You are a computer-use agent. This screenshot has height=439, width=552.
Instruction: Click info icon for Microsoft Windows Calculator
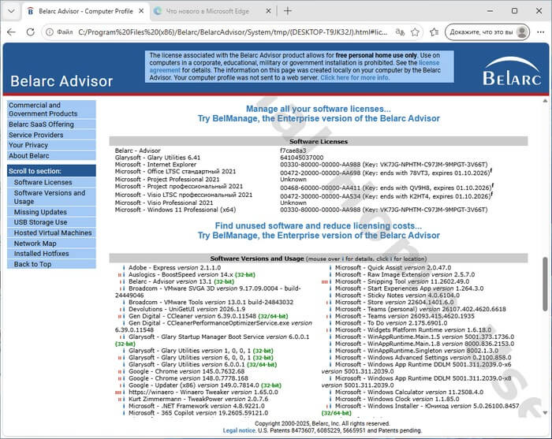(330, 392)
